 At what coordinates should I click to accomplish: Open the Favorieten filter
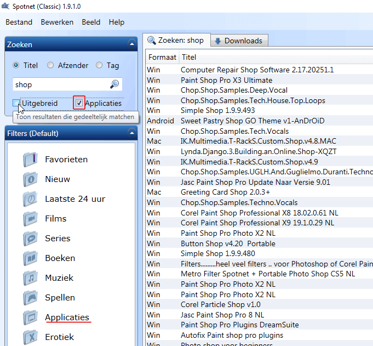point(66,160)
